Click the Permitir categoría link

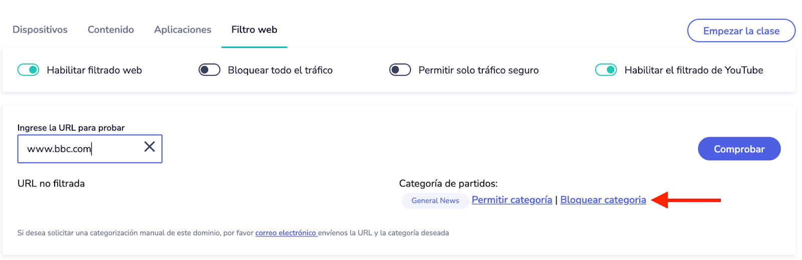click(x=512, y=200)
